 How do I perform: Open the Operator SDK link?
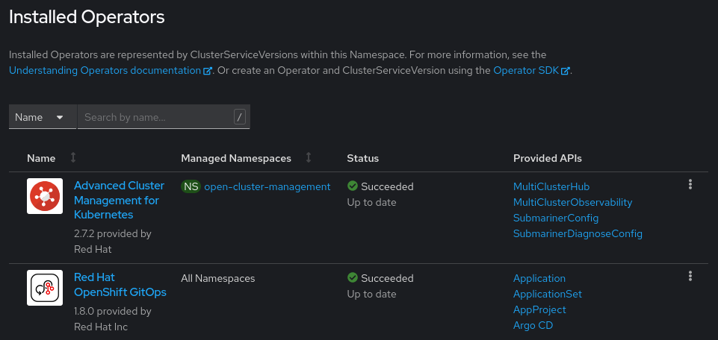[527, 70]
